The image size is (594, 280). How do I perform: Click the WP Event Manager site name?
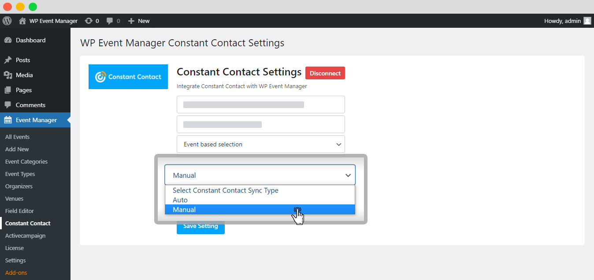pyautogui.click(x=53, y=21)
